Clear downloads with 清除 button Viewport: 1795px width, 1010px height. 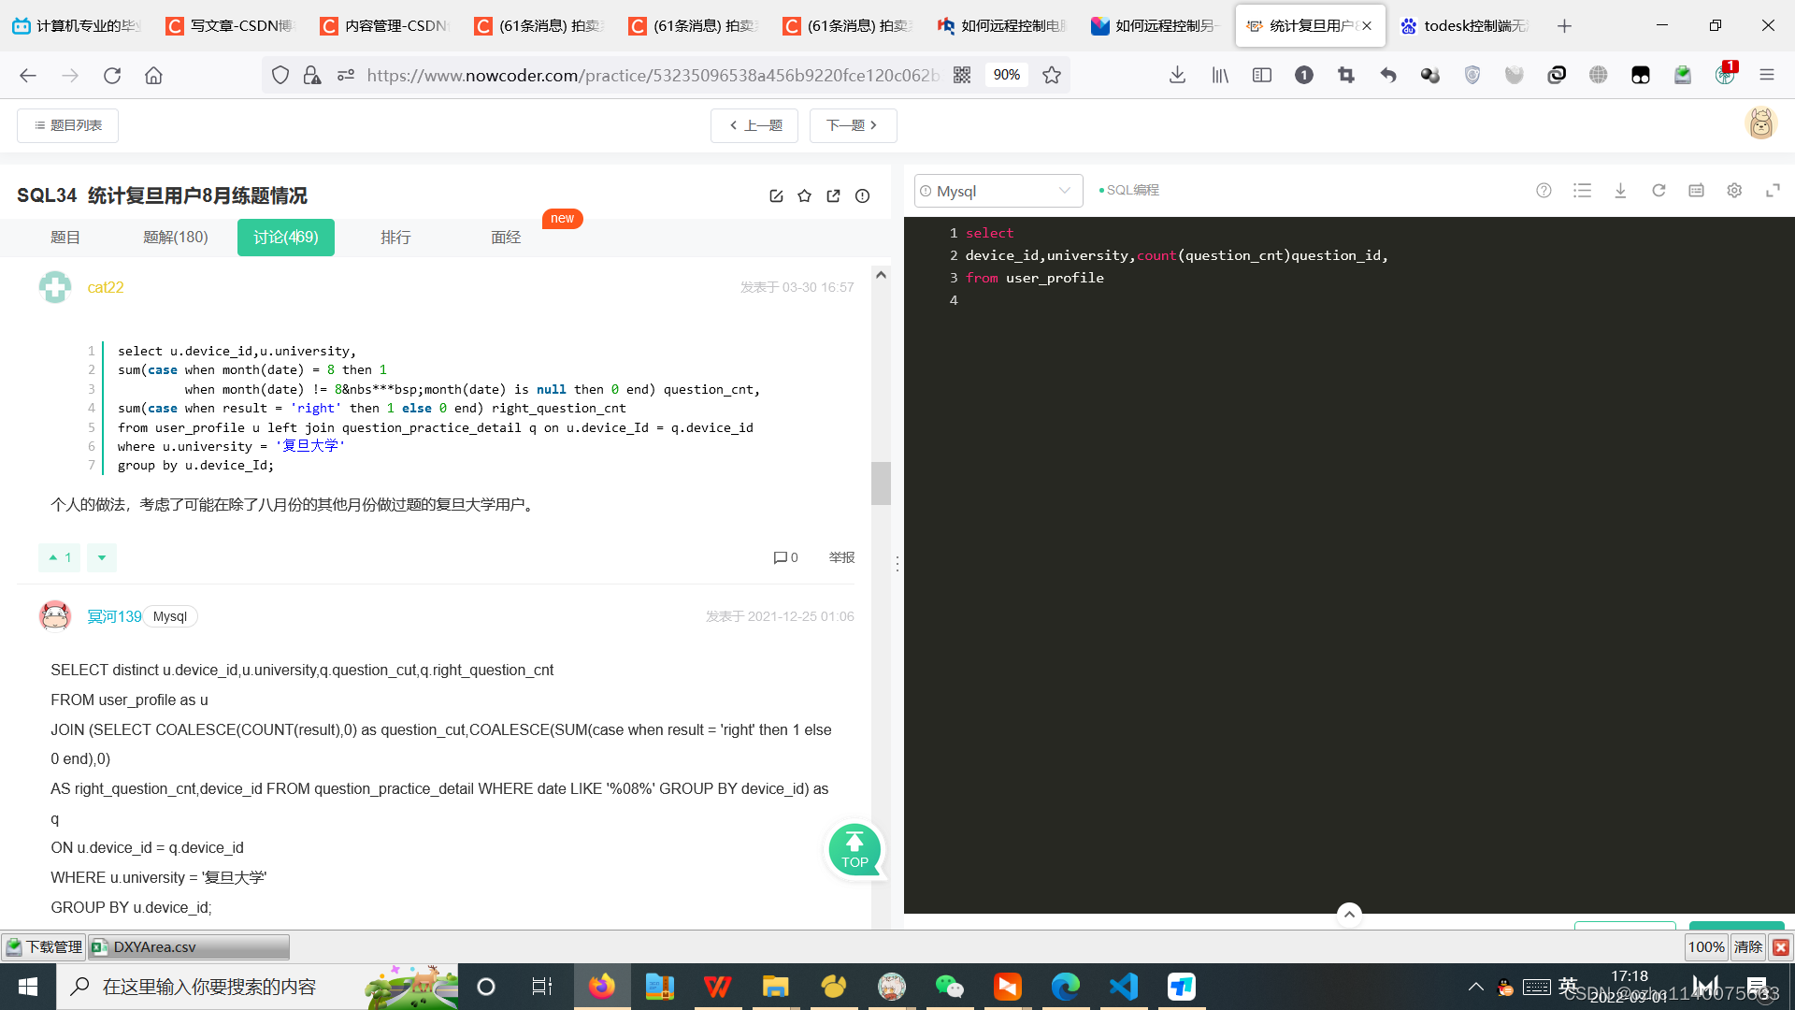click(1748, 947)
